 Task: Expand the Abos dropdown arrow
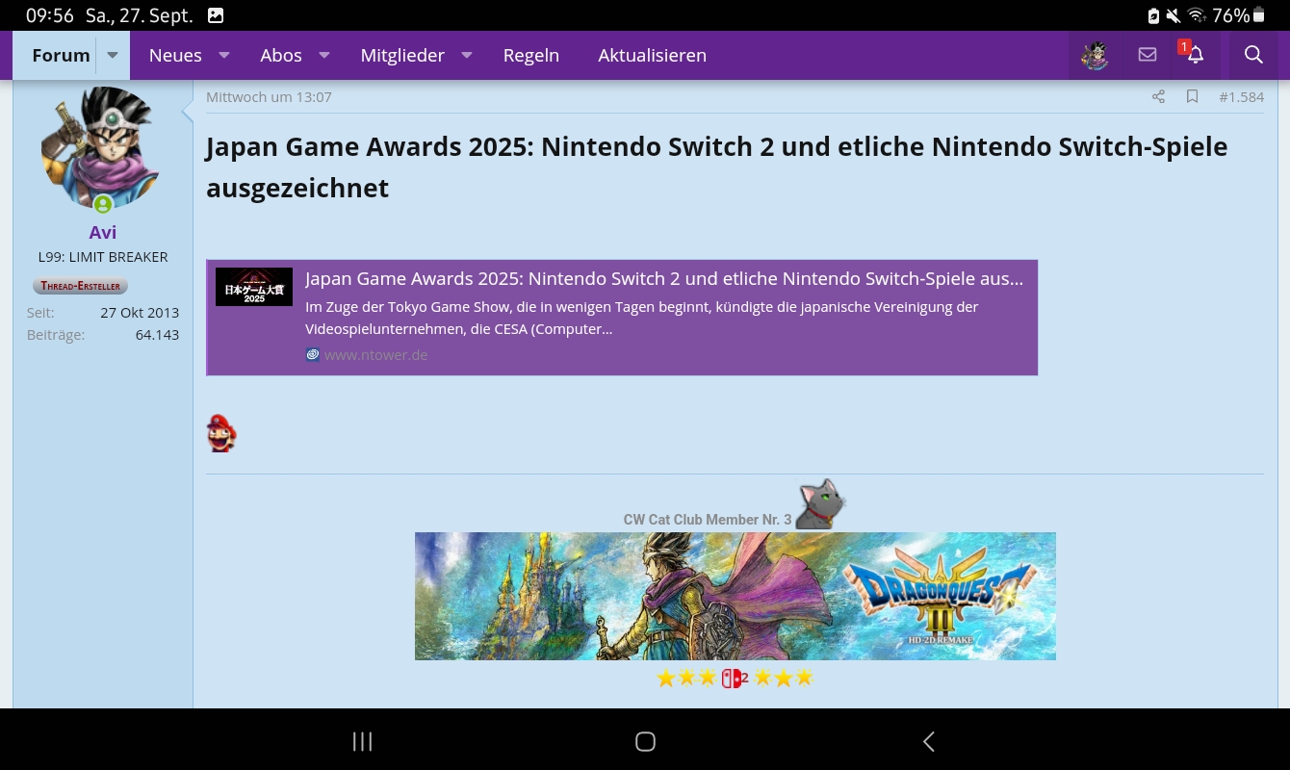pyautogui.click(x=324, y=55)
